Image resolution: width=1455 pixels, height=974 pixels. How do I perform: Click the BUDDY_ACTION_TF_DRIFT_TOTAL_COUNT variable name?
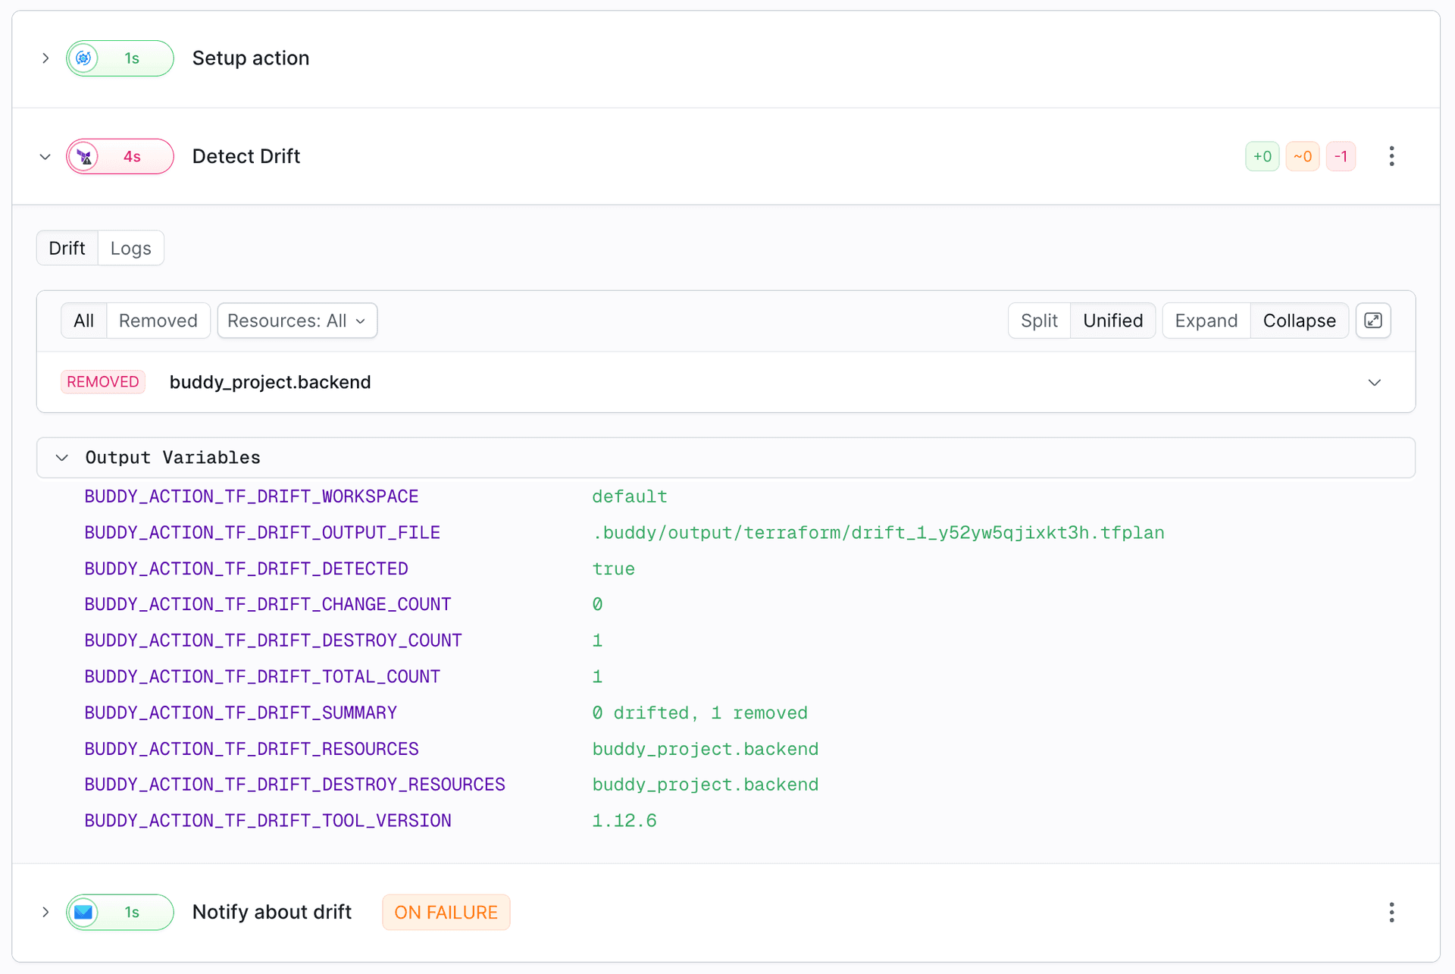point(262,677)
